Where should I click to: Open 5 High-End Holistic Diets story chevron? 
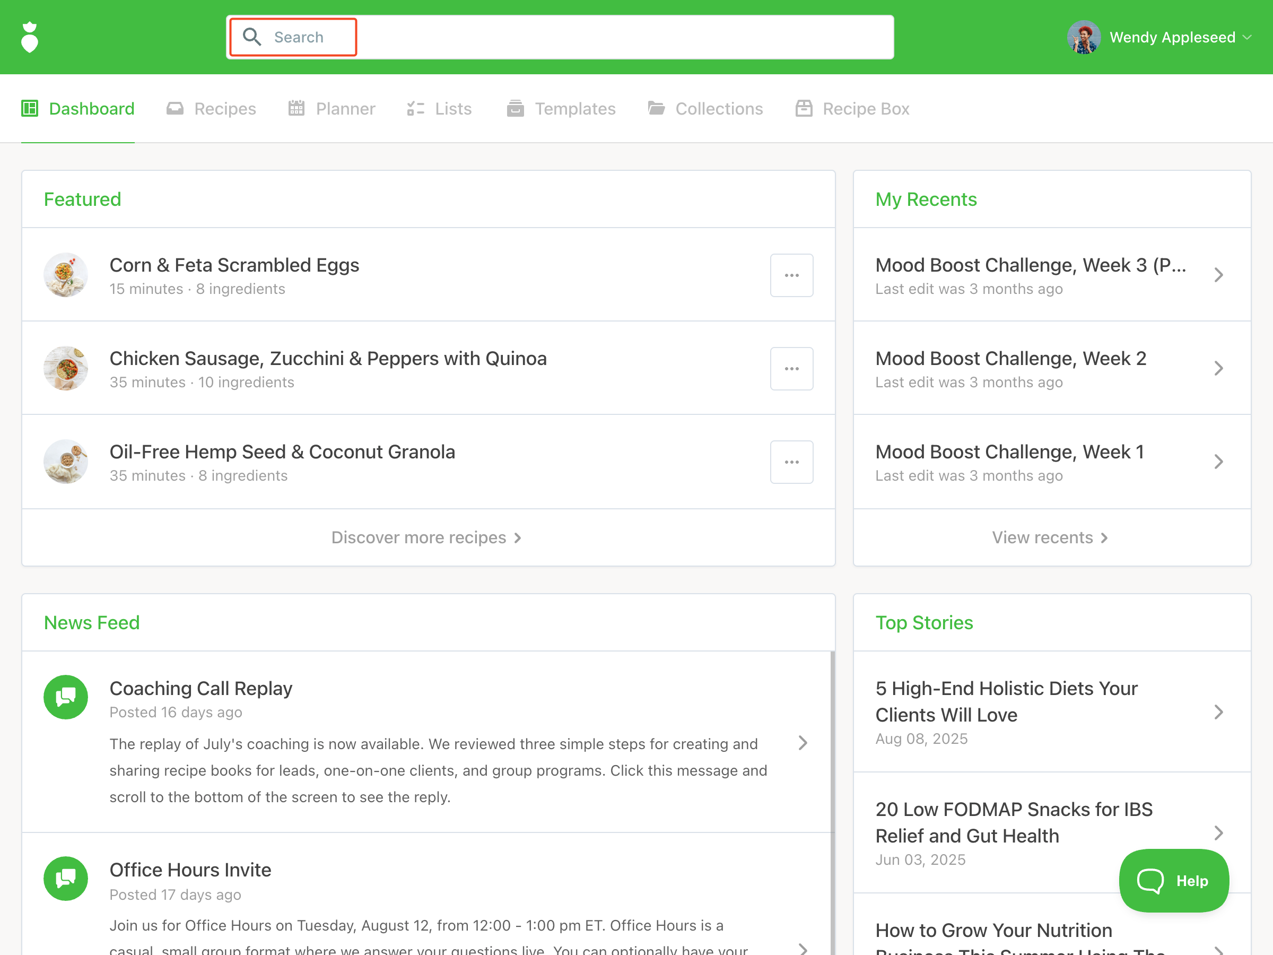1218,712
